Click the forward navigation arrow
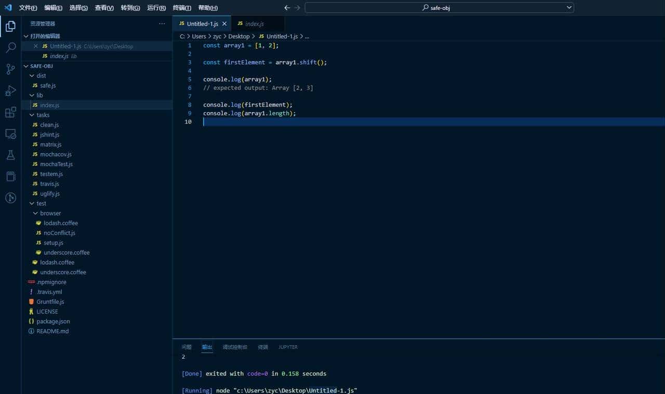 pos(297,8)
